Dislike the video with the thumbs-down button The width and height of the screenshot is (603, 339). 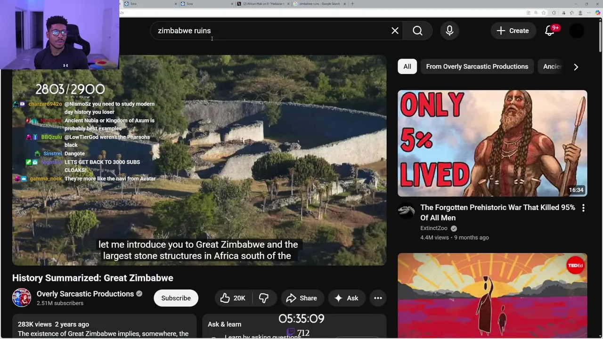(x=264, y=298)
